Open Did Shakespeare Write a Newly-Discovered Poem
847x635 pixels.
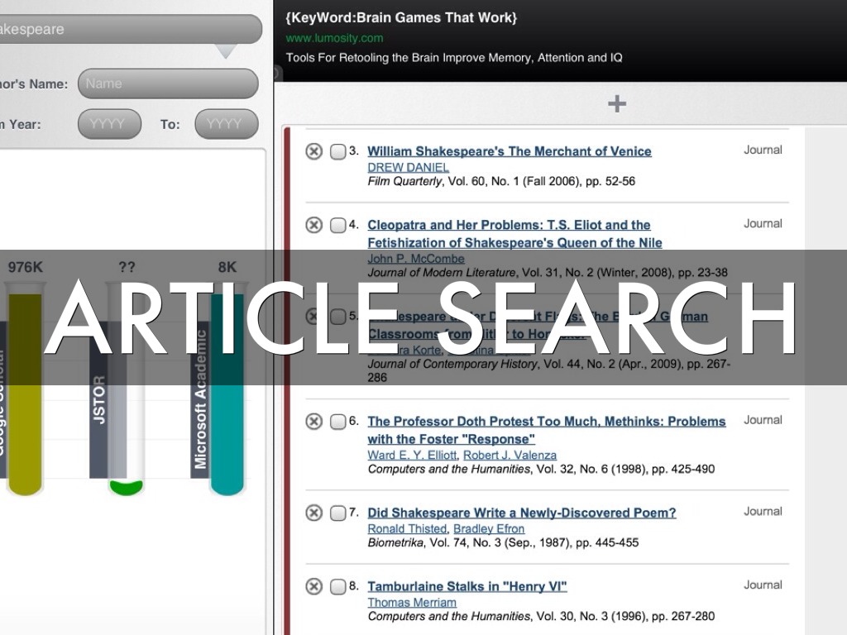[x=521, y=513]
